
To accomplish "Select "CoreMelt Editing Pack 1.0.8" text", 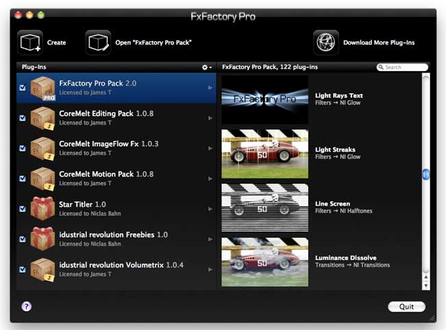I will [106, 114].
